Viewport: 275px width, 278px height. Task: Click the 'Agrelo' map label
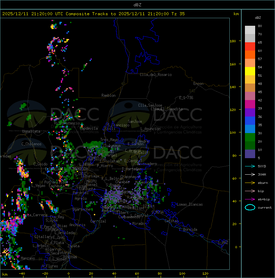81,198
